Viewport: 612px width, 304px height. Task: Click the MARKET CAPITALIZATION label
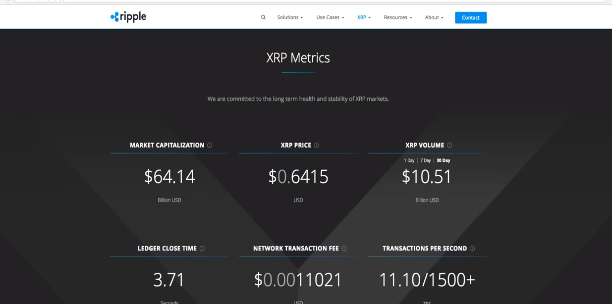click(167, 145)
